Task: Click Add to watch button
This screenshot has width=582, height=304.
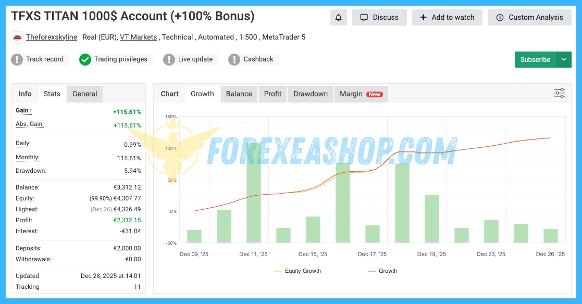Action: tap(447, 18)
